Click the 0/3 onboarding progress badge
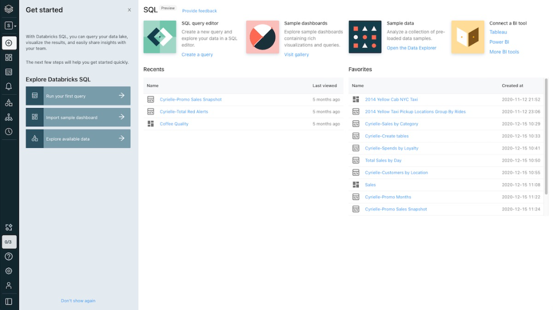The height and width of the screenshot is (310, 553). tap(9, 242)
